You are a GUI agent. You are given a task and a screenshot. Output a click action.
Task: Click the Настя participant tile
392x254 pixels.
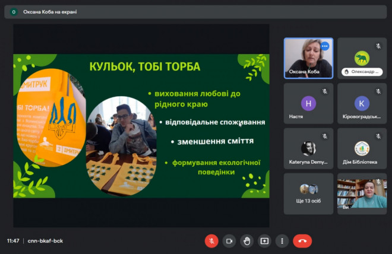[x=308, y=103]
